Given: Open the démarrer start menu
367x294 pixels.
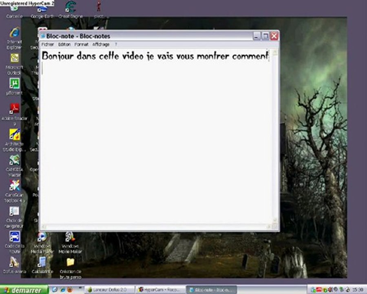Looking at the screenshot, I should pyautogui.click(x=24, y=290).
